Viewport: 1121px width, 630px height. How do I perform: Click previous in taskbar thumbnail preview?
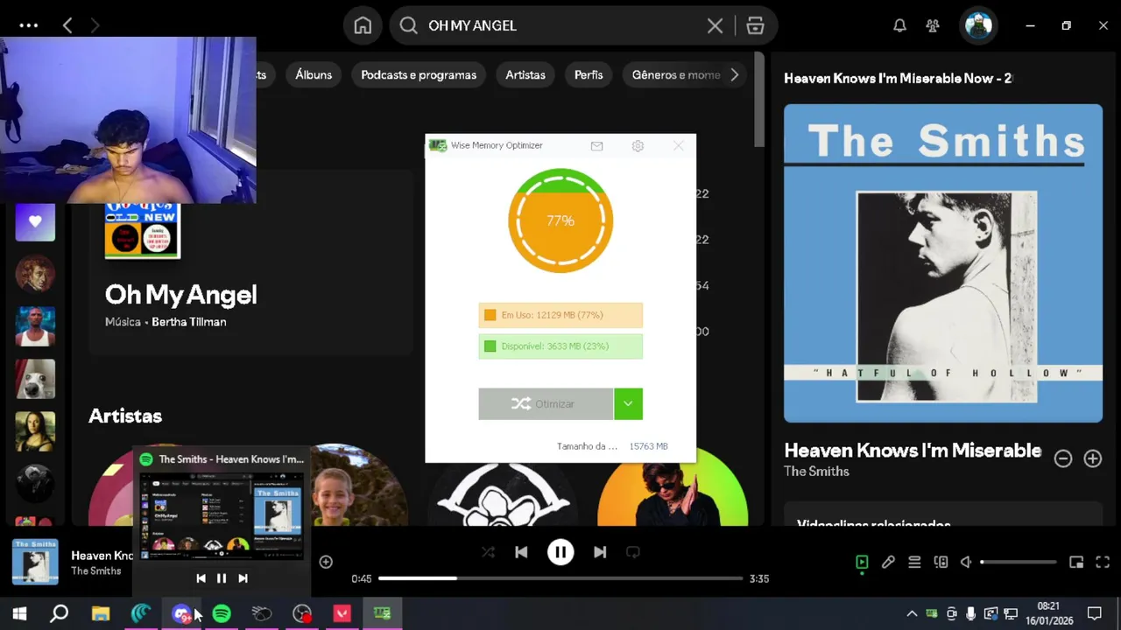click(201, 578)
